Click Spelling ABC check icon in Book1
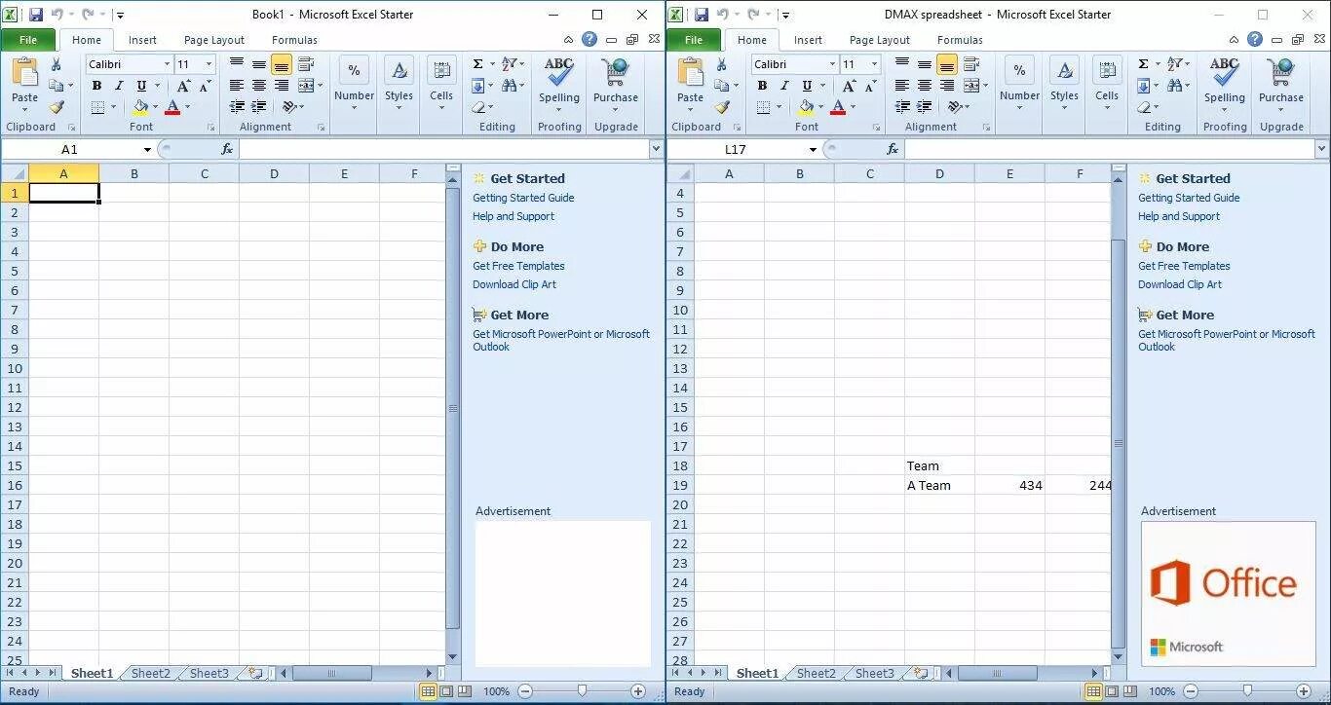This screenshot has width=1331, height=705. click(x=559, y=72)
